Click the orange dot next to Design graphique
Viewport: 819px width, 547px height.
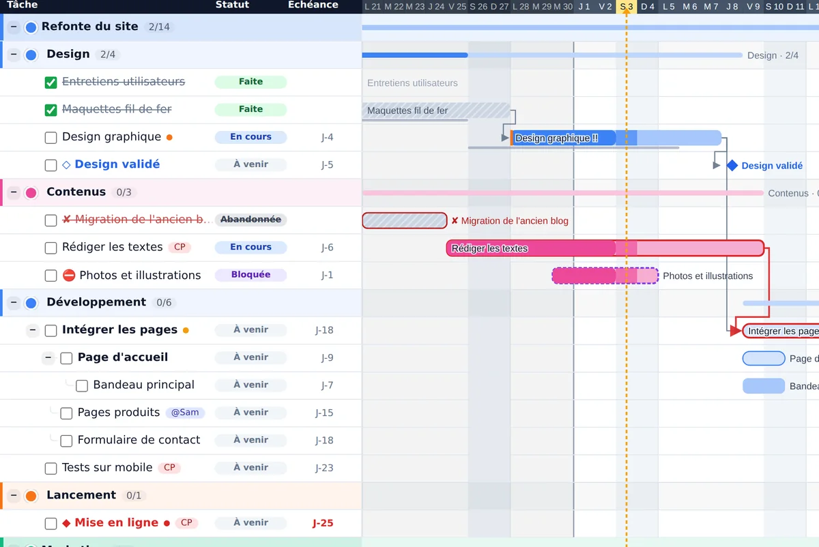(x=169, y=137)
